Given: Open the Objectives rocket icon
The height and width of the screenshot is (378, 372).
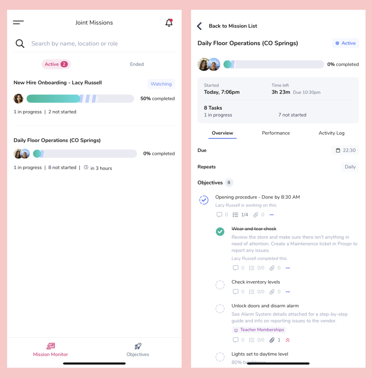Looking at the screenshot, I should [138, 346].
